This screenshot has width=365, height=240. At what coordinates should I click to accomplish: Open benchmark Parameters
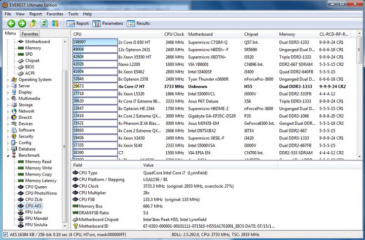(x=107, y=23)
